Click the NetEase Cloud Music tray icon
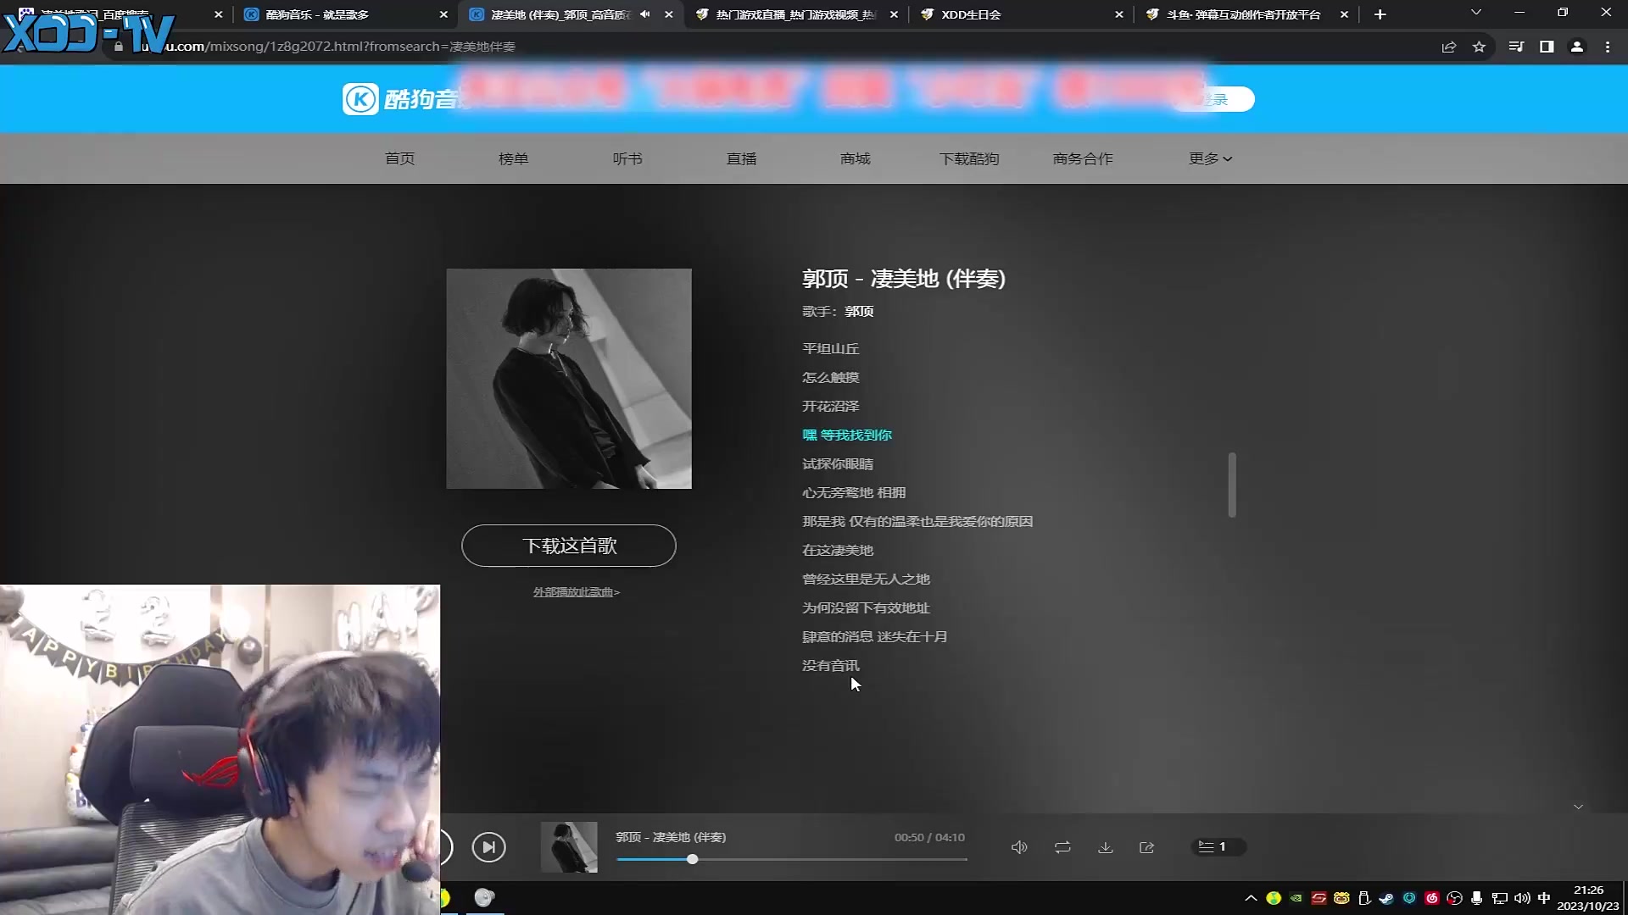 tap(1432, 898)
